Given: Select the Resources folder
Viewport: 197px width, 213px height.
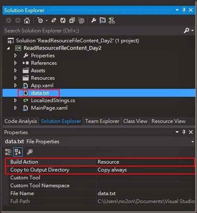Looking at the screenshot, I should (43, 78).
